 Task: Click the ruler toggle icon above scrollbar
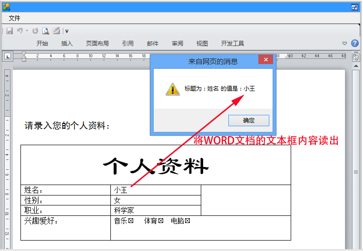[x=355, y=57]
